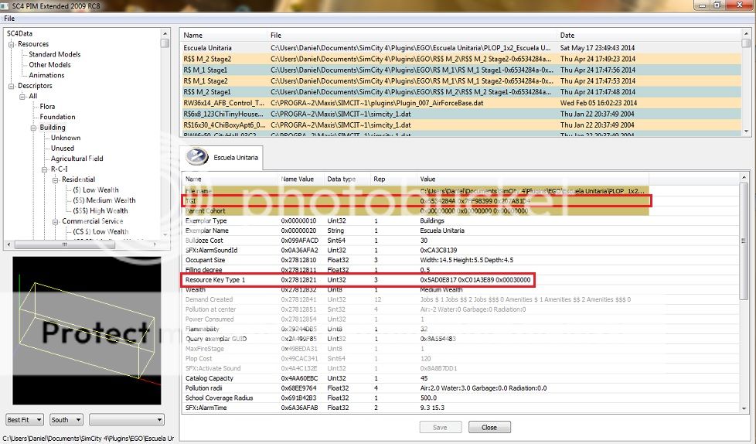Click the building icon on Escuela Unitaria tab

pyautogui.click(x=198, y=157)
